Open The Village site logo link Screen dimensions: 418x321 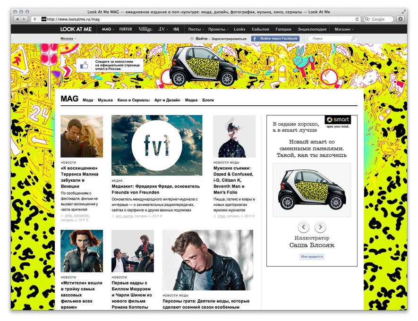146,29
